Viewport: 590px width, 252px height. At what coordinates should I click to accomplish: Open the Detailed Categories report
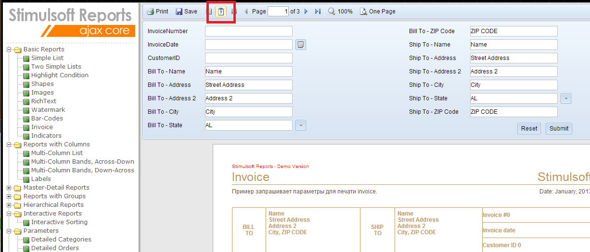coord(61,240)
